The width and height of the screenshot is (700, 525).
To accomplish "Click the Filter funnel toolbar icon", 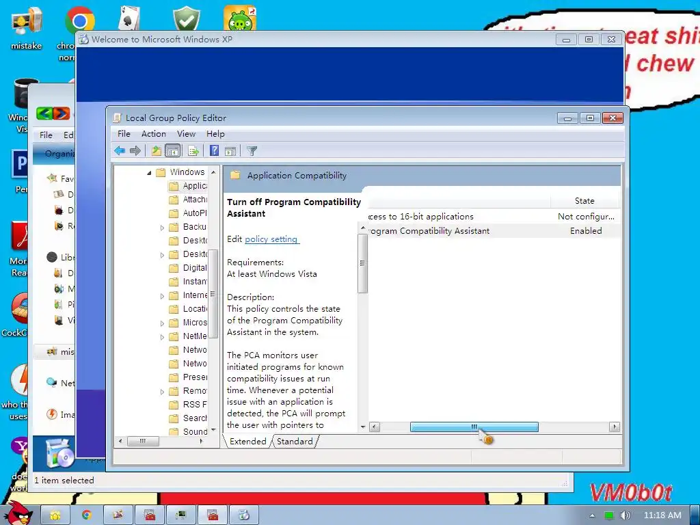I will point(252,151).
